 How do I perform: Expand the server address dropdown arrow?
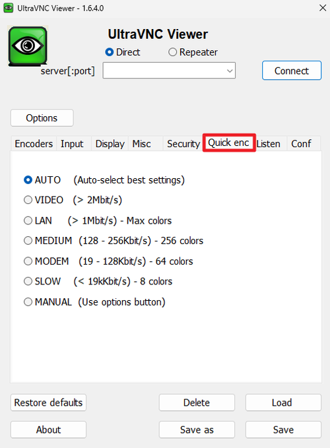[x=230, y=71]
